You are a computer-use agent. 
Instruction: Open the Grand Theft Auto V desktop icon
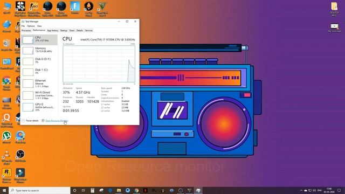[102, 9]
